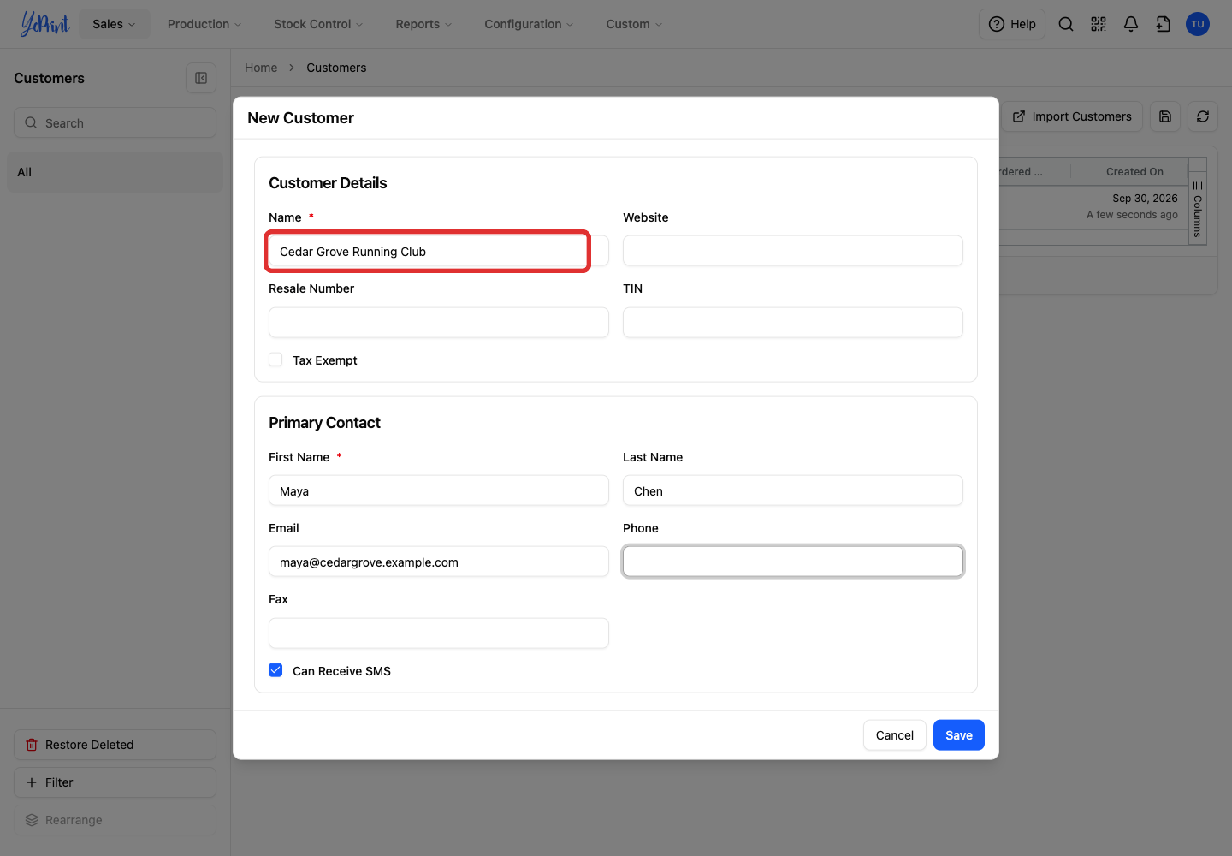Click the save view disk icon

[1165, 116]
